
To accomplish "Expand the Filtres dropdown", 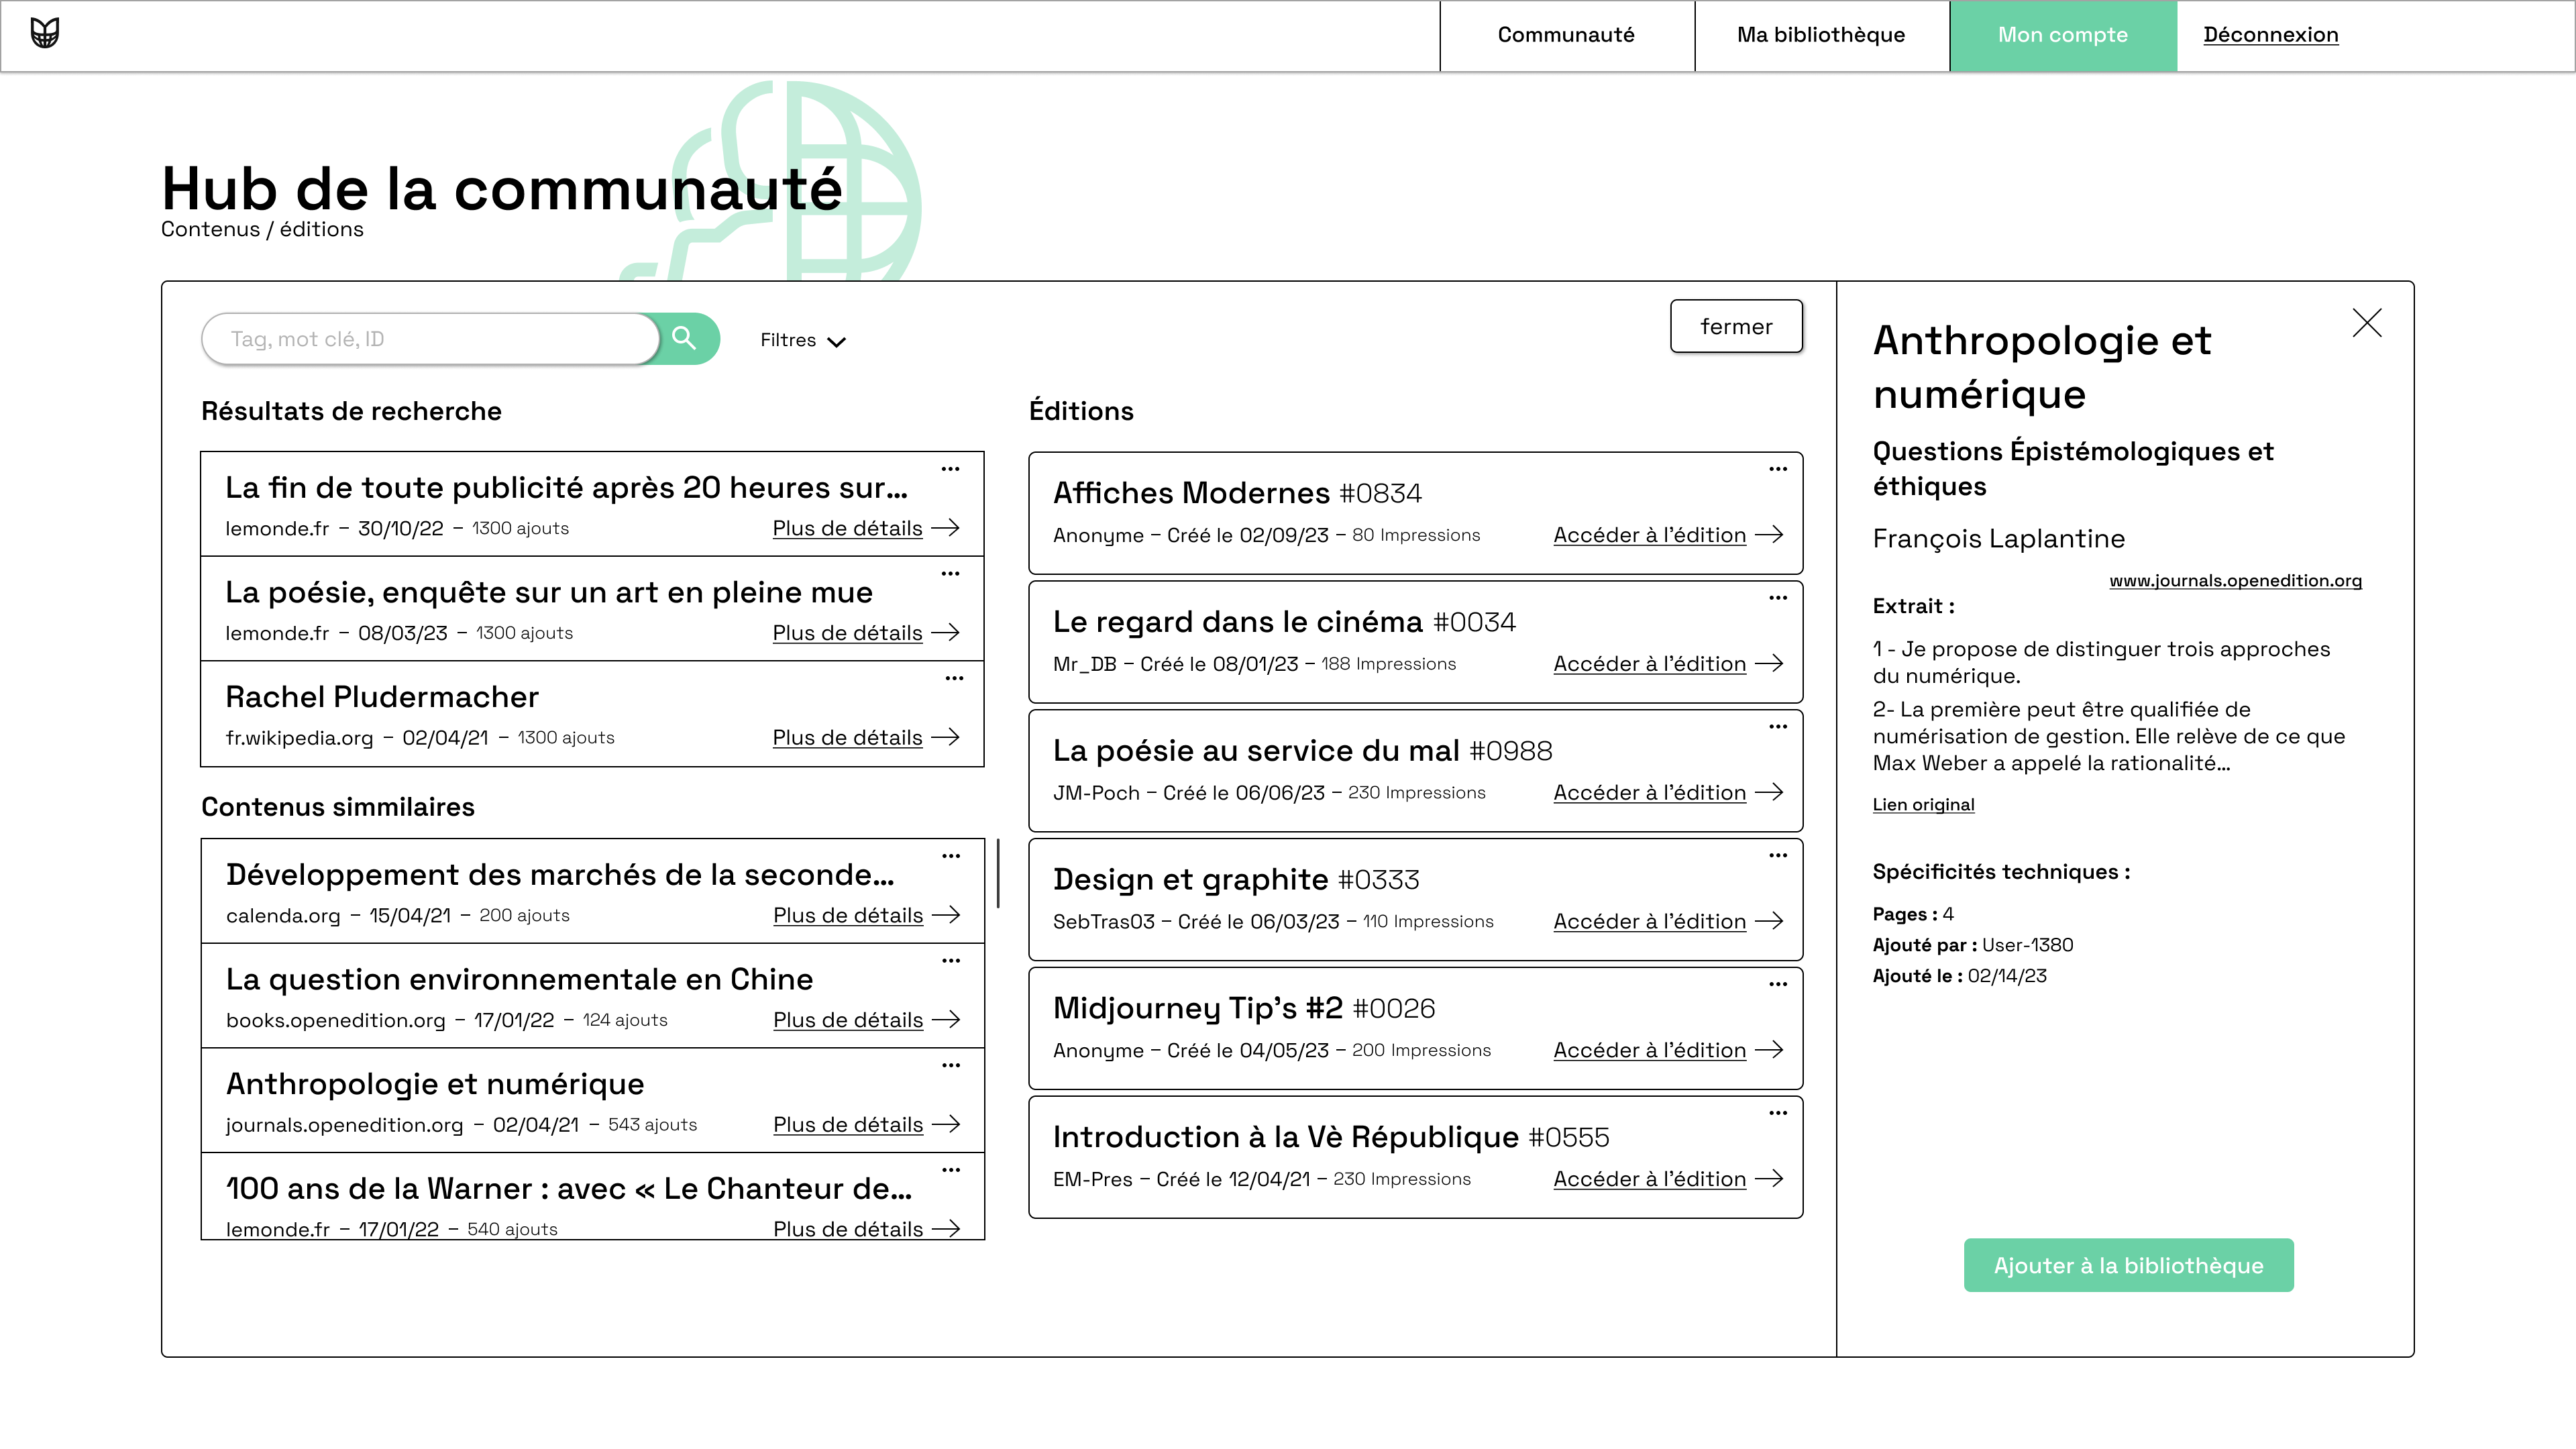I will [x=802, y=340].
